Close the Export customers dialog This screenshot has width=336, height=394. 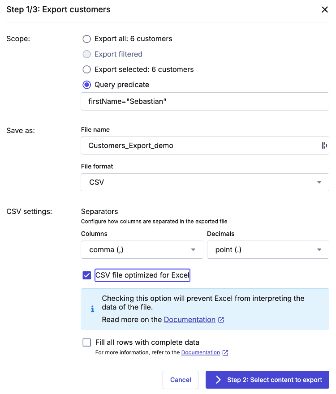tap(325, 9)
